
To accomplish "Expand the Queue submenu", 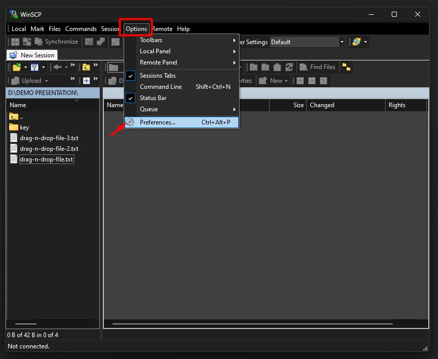I will pyautogui.click(x=182, y=109).
